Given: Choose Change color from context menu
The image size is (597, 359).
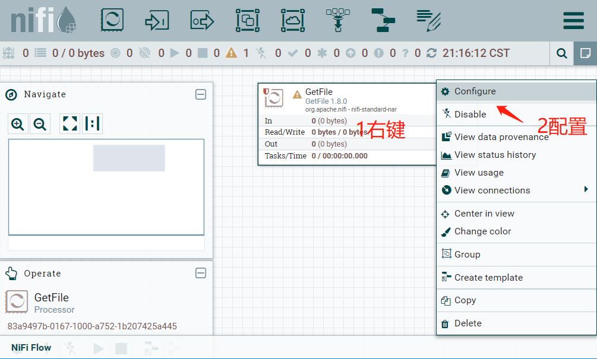Looking at the screenshot, I should [517, 231].
